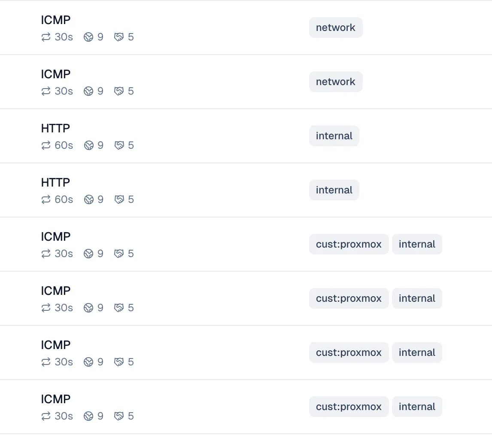Click the HTTP title on the third row

(x=55, y=128)
